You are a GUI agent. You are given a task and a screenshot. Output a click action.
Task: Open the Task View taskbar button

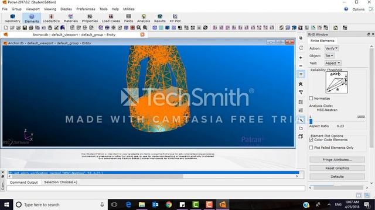(114, 205)
